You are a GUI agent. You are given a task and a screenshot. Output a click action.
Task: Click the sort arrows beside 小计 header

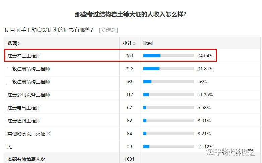[134, 44]
